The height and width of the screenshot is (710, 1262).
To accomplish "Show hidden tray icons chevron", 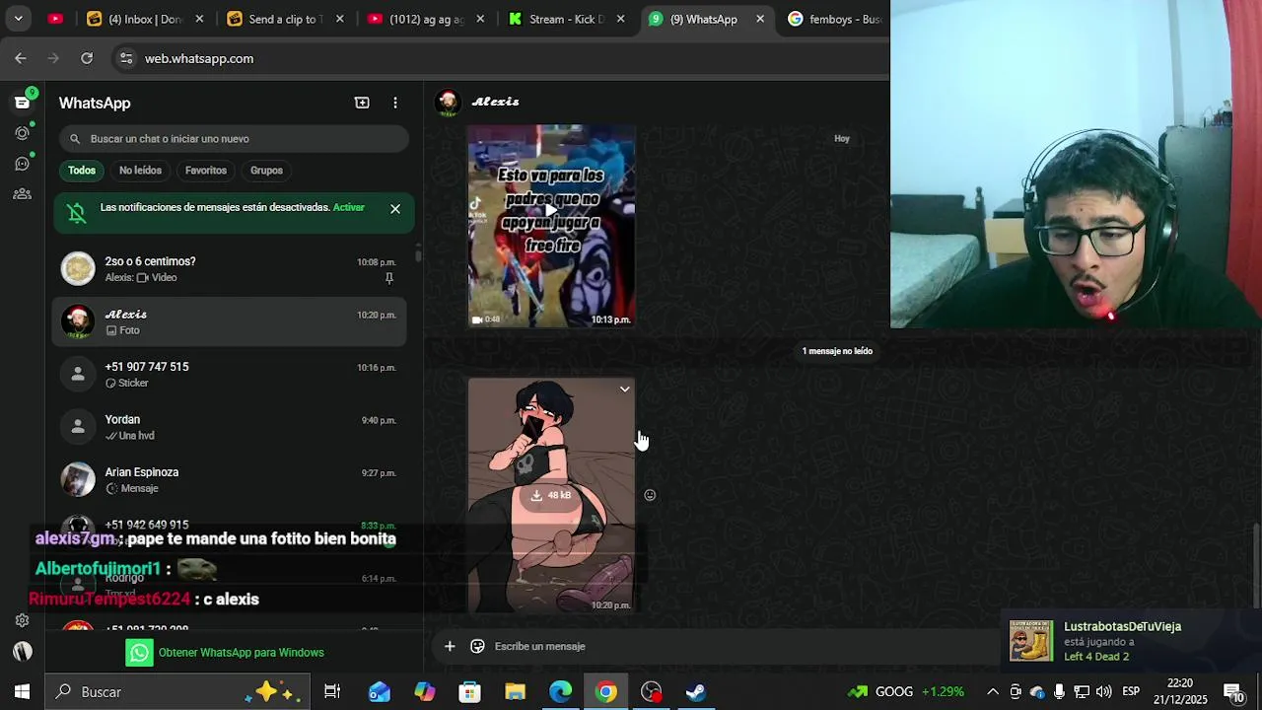I will point(993,692).
